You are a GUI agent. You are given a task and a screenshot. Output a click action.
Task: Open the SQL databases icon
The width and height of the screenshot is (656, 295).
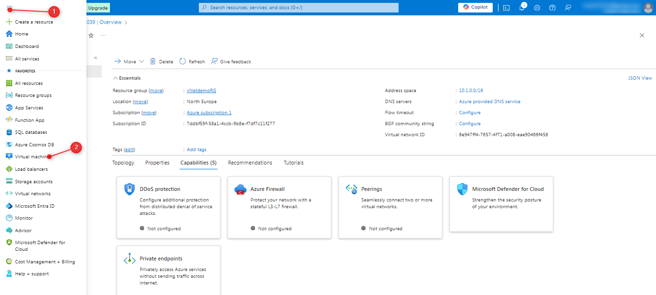pos(9,132)
